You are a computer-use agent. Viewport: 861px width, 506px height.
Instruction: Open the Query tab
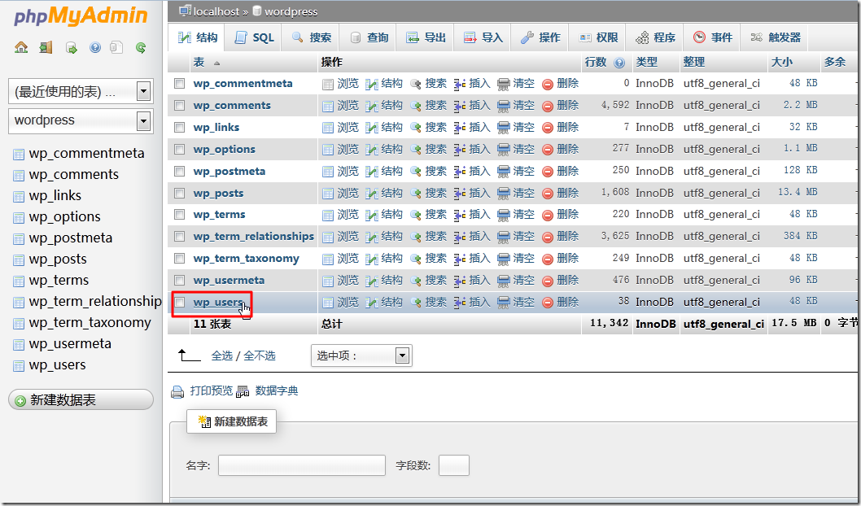click(369, 37)
